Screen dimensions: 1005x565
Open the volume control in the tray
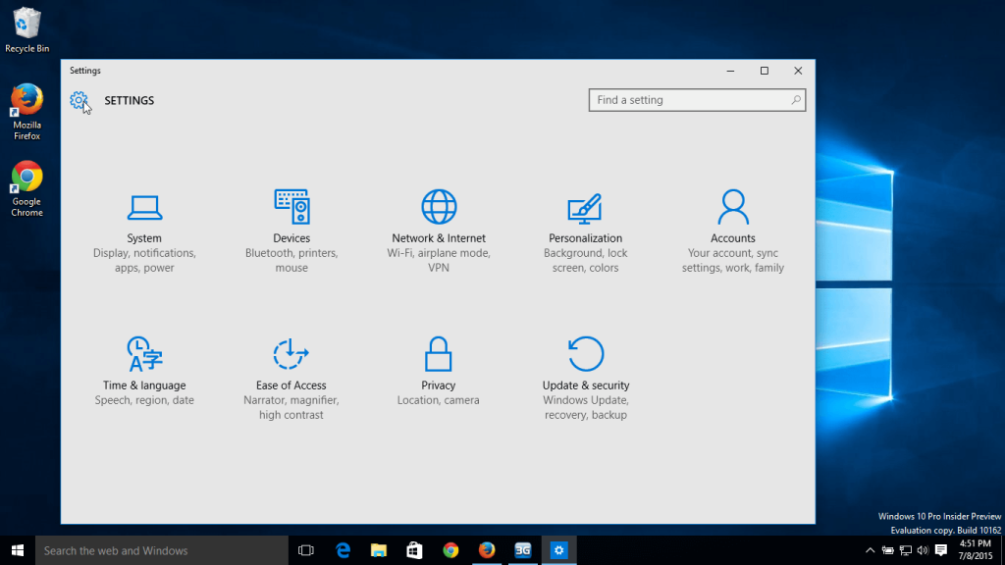coord(923,550)
